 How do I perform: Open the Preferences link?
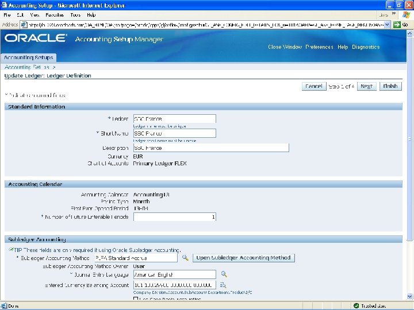click(319, 47)
